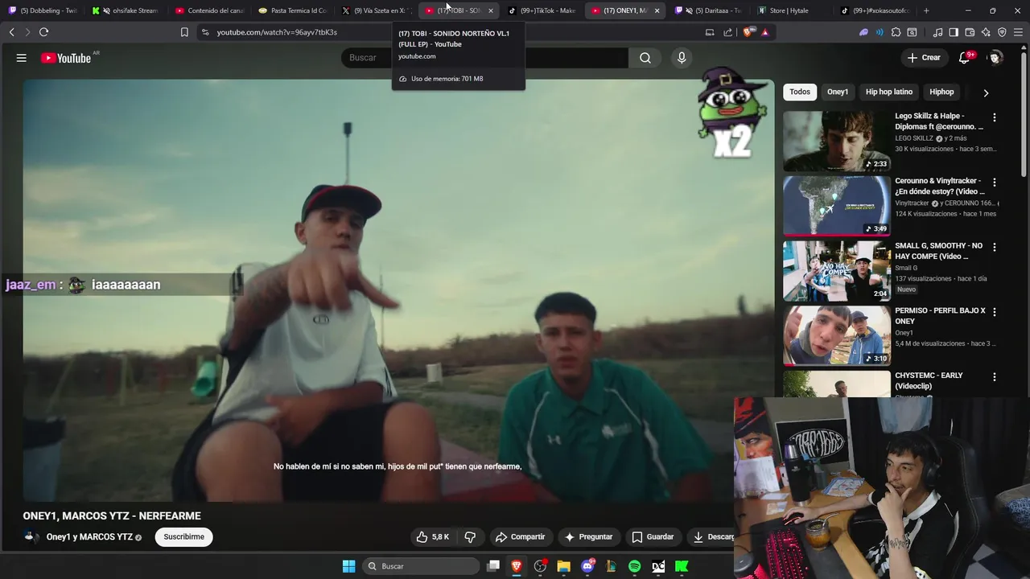The width and height of the screenshot is (1030, 579).
Task: Open the YouTube hamburger guide menu
Action: [22, 58]
